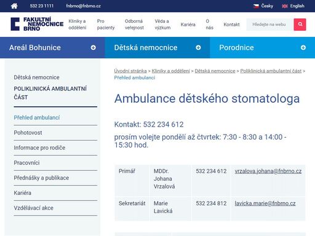Select Přehled ambulancí in sidebar
315x236 pixels.
point(37,117)
